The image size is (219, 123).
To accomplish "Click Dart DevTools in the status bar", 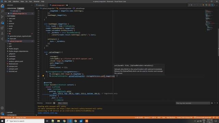I will (x=171, y=118).
